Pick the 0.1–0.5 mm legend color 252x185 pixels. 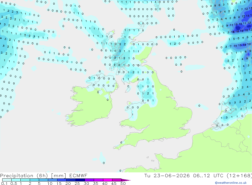tap(7, 180)
